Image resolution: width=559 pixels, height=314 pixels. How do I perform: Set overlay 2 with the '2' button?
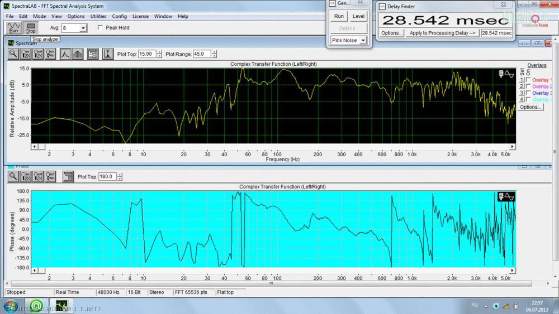522,86
